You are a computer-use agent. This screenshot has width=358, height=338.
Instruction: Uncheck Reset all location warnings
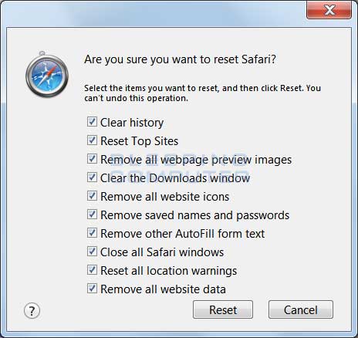(92, 270)
